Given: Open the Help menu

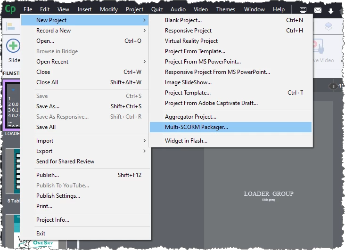Looking at the screenshot, I should coord(279,9).
